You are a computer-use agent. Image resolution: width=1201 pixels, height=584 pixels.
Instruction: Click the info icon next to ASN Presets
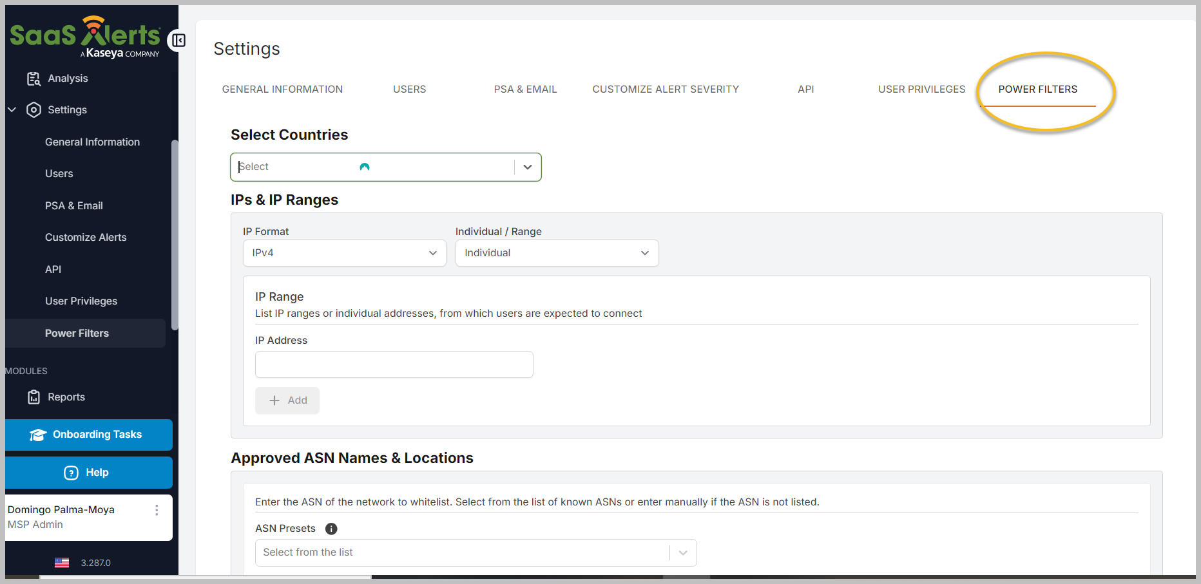click(331, 529)
